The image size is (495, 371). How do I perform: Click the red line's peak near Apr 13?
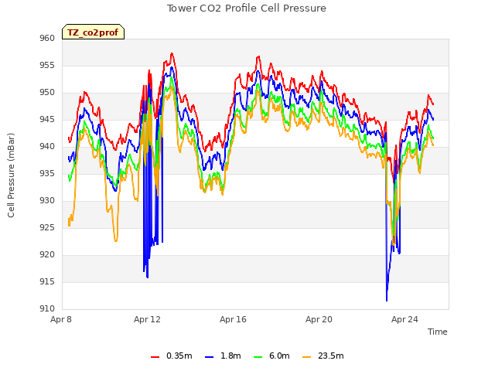coord(172,53)
